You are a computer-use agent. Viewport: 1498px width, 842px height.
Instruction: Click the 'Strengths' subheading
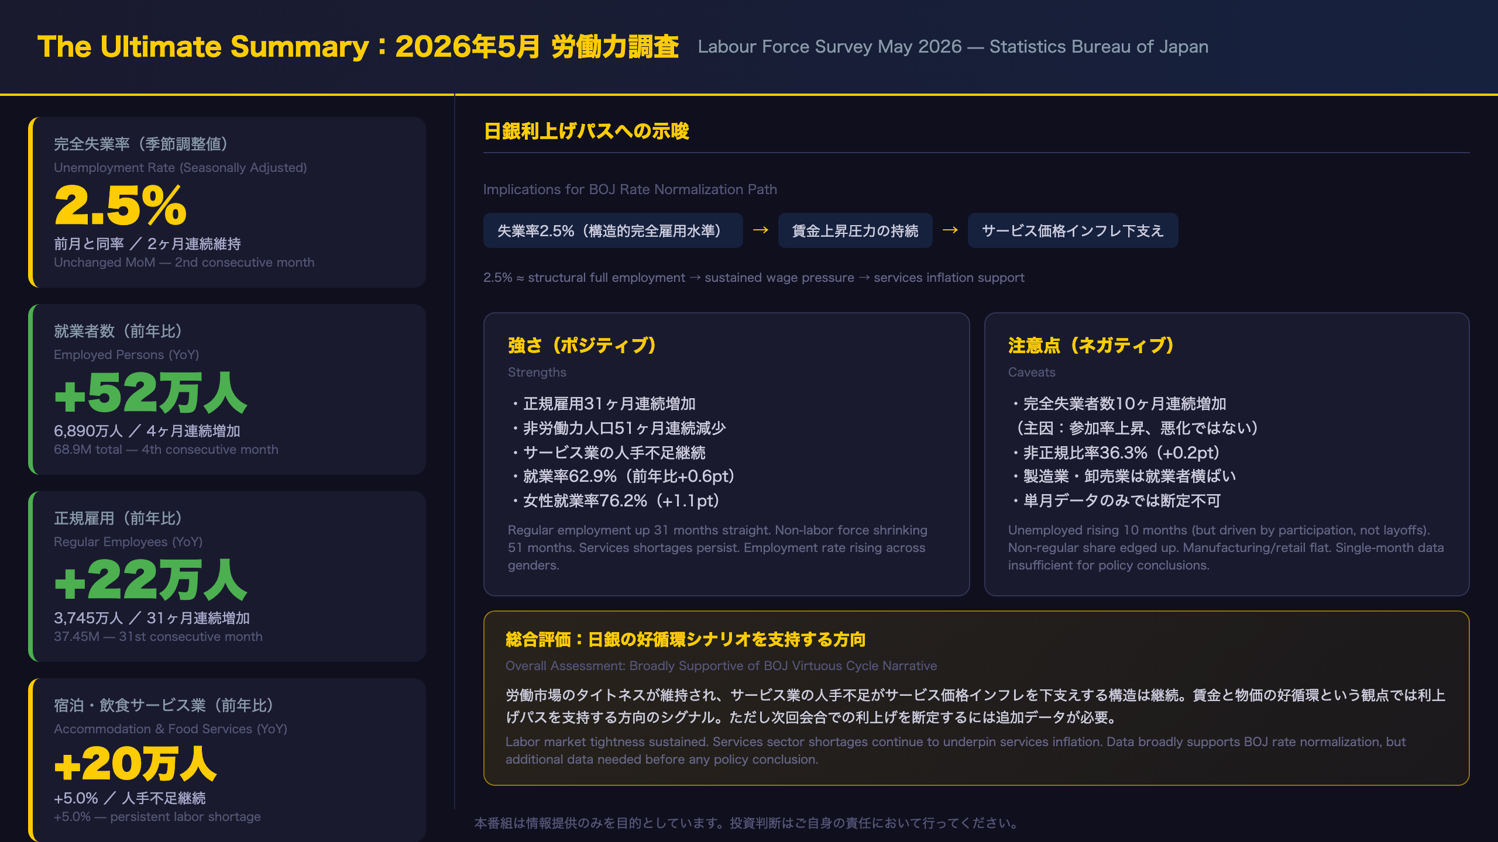click(x=537, y=372)
